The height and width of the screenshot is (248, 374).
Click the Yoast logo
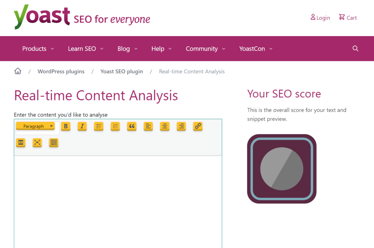pos(42,17)
